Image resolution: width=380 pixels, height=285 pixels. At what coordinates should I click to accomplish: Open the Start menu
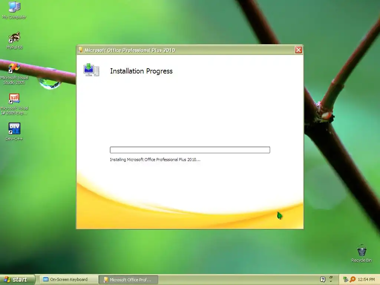pos(17,279)
